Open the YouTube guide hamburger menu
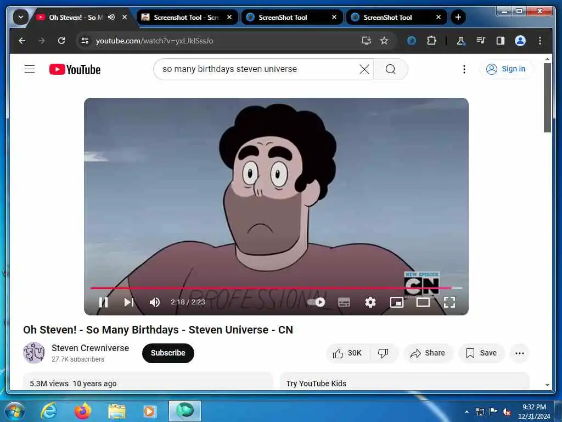This screenshot has height=422, width=562. click(30, 69)
